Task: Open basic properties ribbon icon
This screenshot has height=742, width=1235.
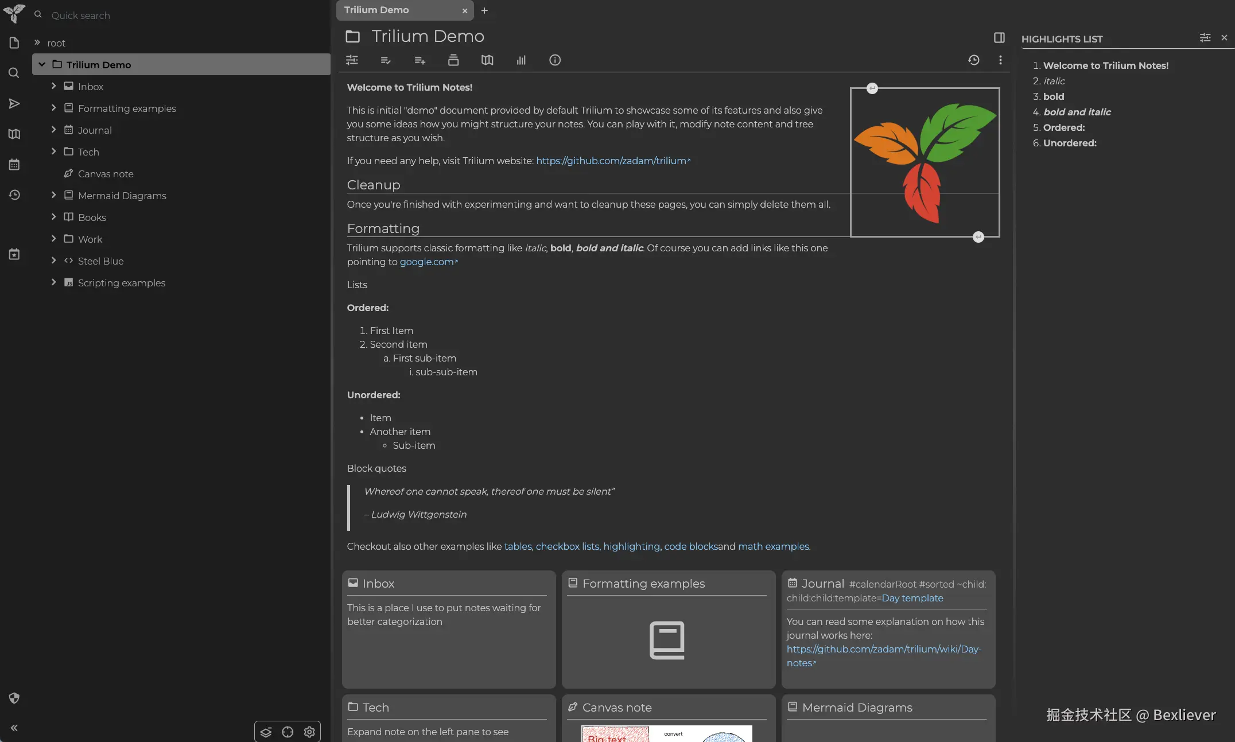Action: point(352,60)
